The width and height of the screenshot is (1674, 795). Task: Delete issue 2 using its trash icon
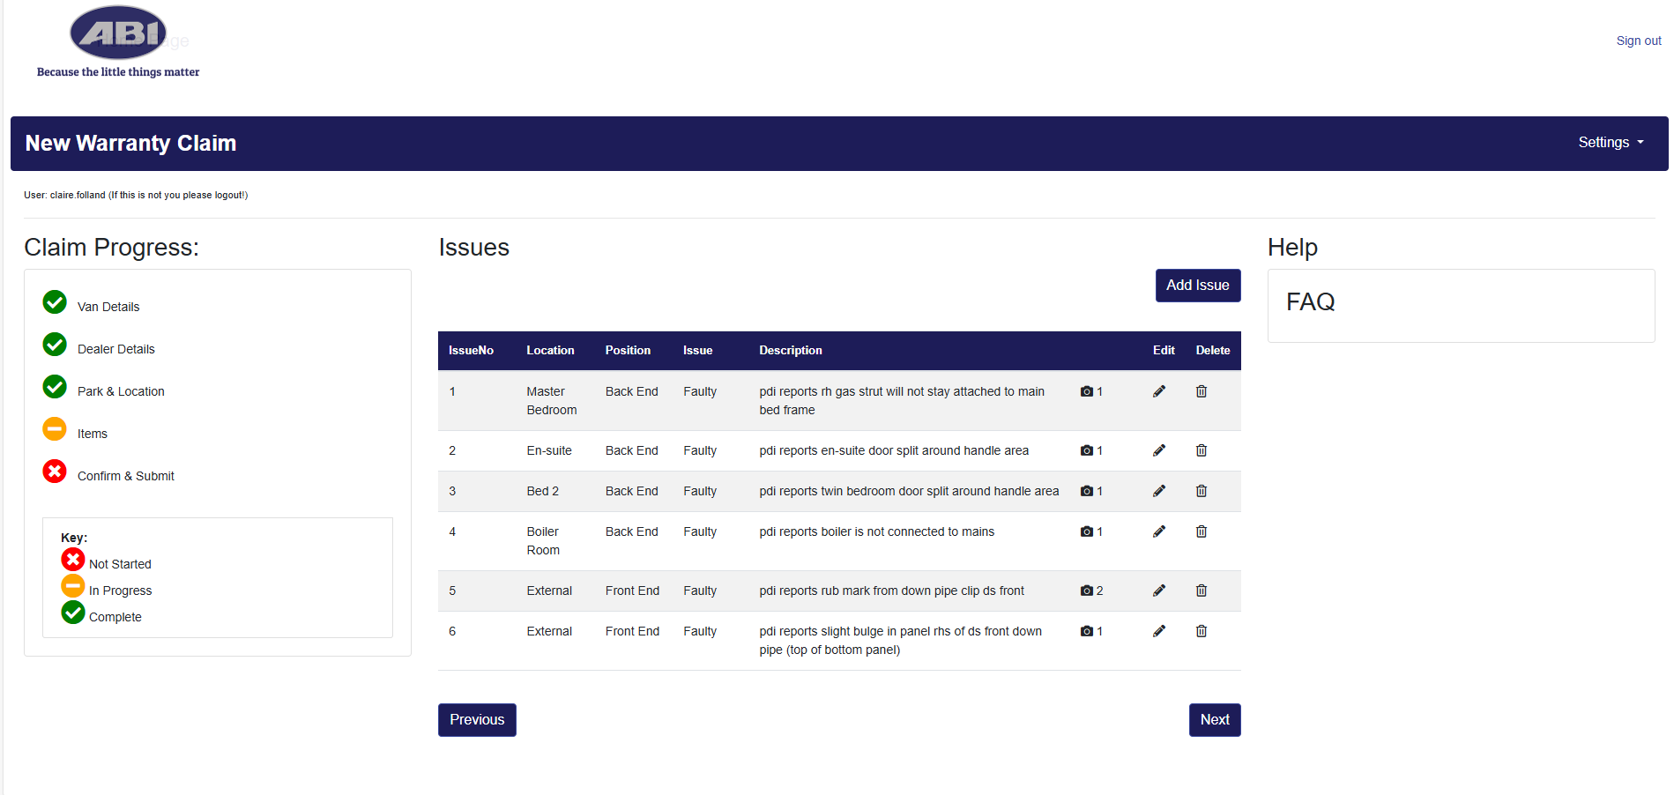tap(1201, 450)
